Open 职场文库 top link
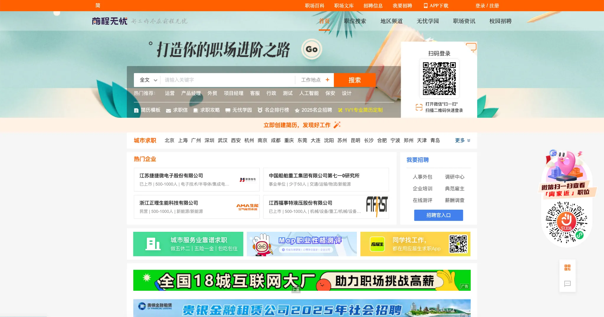 (344, 6)
